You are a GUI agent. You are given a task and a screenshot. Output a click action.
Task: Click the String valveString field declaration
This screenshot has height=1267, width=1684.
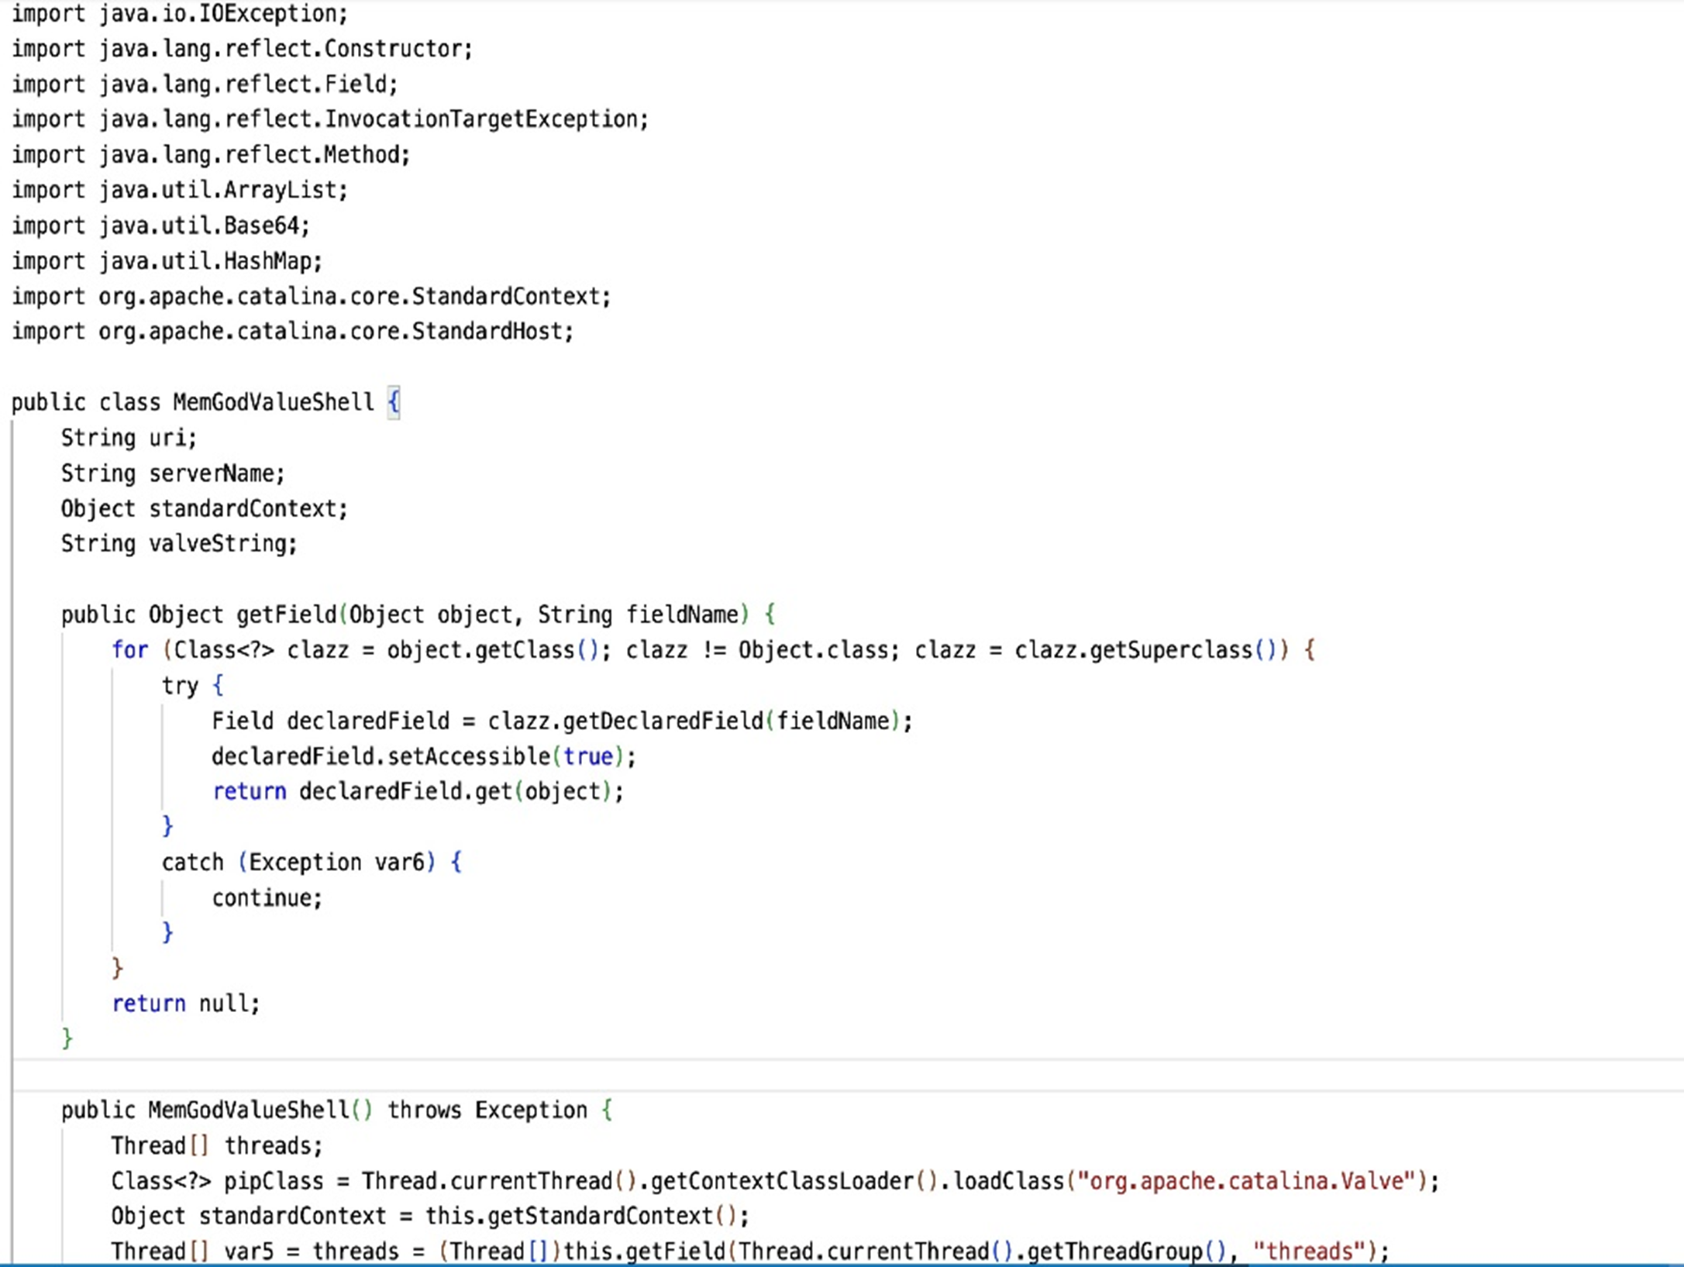click(x=178, y=544)
